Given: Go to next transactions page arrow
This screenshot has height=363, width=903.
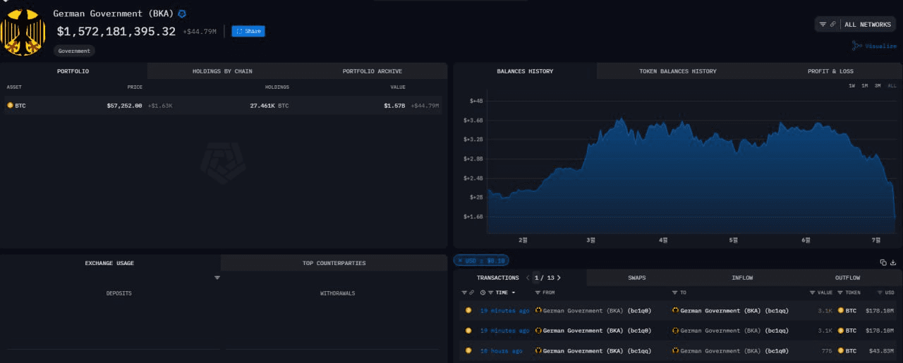Looking at the screenshot, I should click(x=559, y=278).
